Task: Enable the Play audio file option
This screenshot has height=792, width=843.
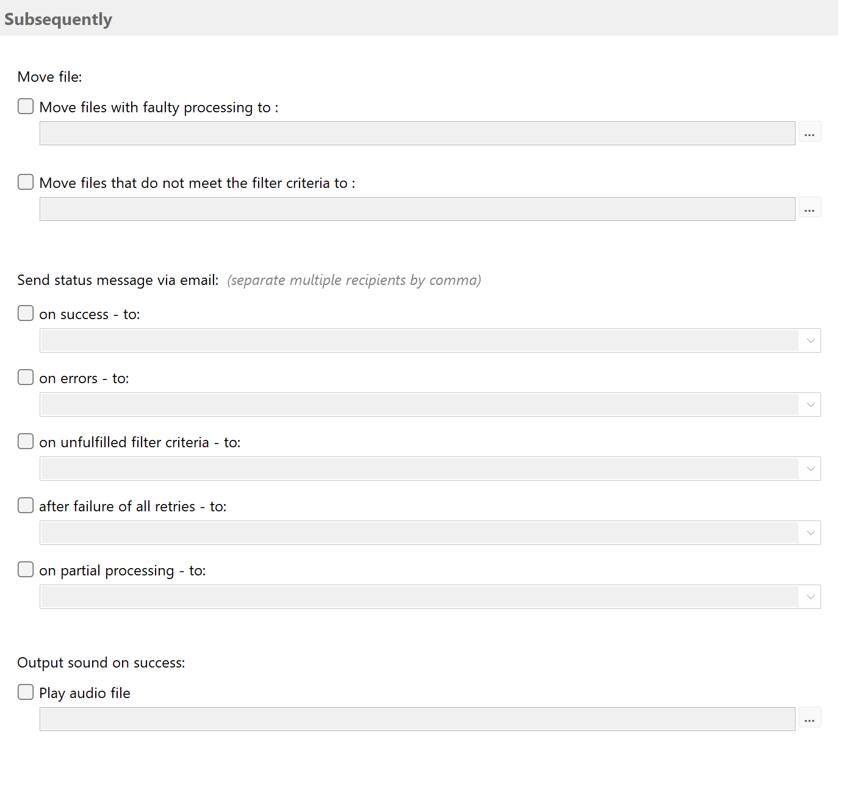Action: click(25, 692)
